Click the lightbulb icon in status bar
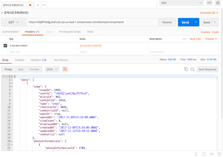 (x=195, y=154)
